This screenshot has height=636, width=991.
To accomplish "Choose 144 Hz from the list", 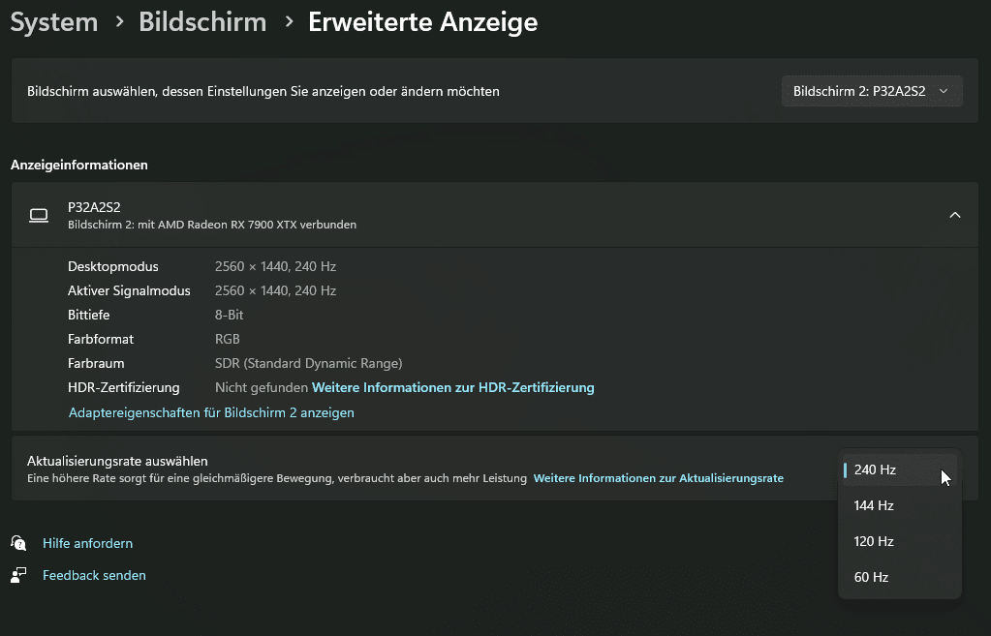I will pyautogui.click(x=899, y=505).
